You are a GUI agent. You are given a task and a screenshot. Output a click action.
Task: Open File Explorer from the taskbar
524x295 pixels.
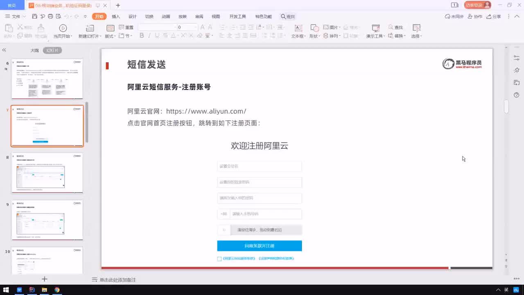pos(44,290)
